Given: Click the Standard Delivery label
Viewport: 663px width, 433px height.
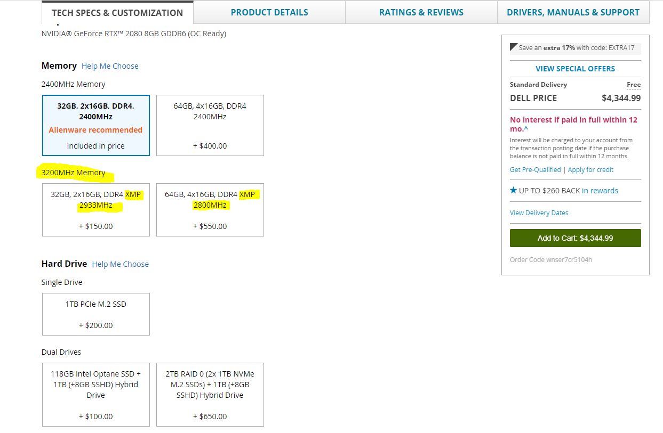Looking at the screenshot, I should pos(538,85).
